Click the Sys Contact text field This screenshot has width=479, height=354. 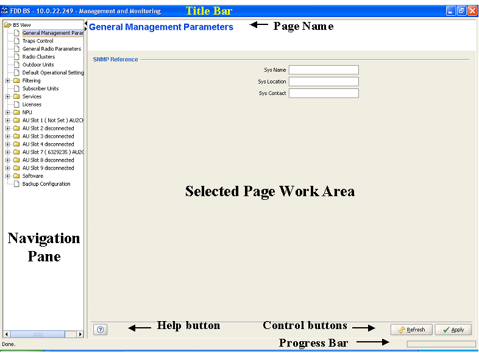tap(324, 94)
